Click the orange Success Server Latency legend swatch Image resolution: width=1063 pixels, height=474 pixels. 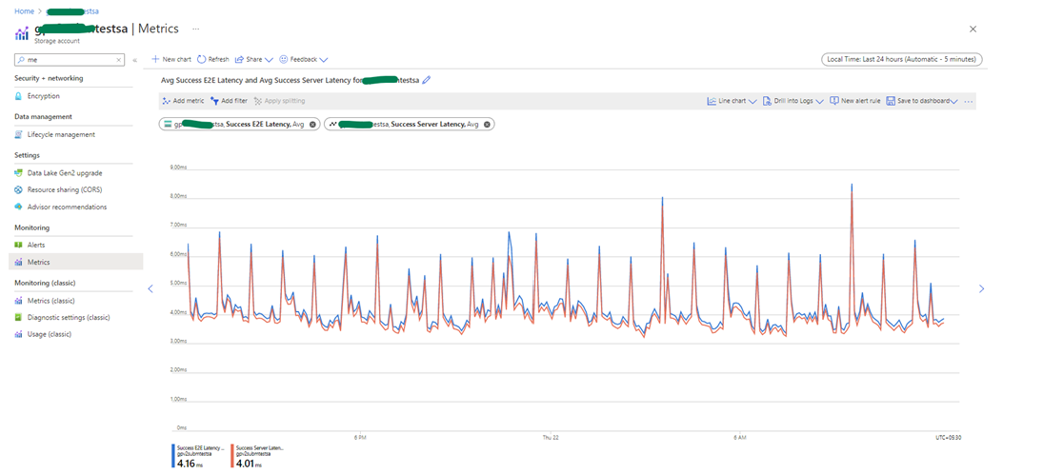tap(232, 456)
